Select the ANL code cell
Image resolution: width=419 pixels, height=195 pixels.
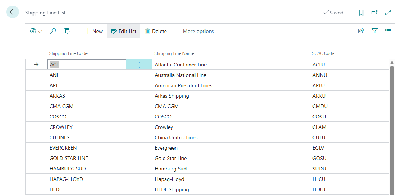point(86,75)
